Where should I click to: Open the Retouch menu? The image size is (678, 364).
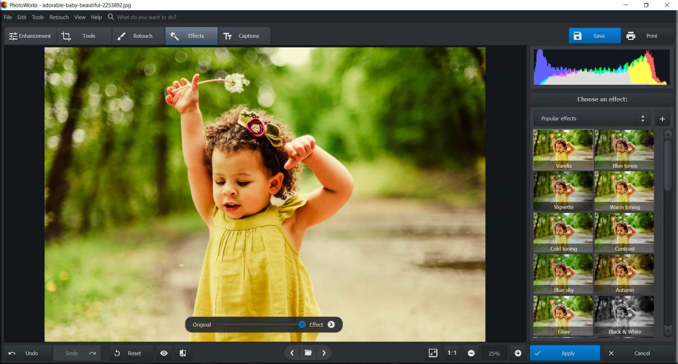[58, 17]
